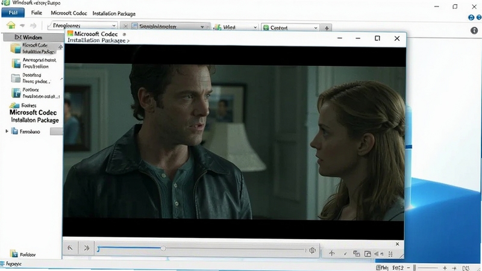Click the blue help icon top right
The height and width of the screenshot is (271, 482).
[x=471, y=17]
